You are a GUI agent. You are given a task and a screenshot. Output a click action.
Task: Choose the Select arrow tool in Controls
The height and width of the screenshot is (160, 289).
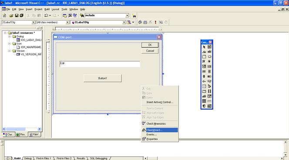204,47
